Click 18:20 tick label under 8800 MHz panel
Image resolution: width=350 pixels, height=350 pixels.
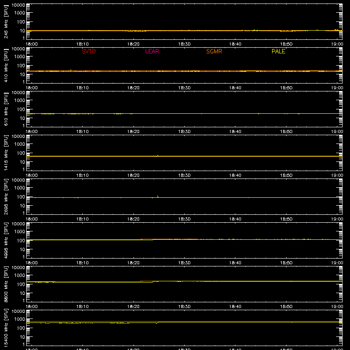coord(133,307)
